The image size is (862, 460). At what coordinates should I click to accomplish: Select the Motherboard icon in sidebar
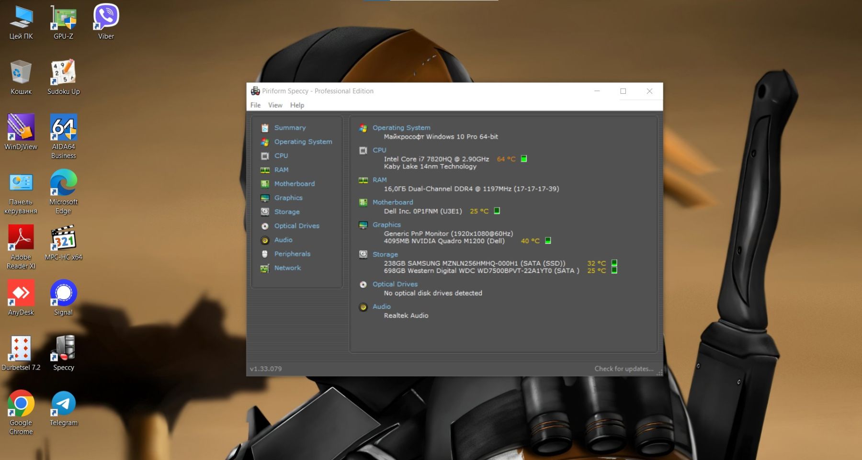click(265, 184)
